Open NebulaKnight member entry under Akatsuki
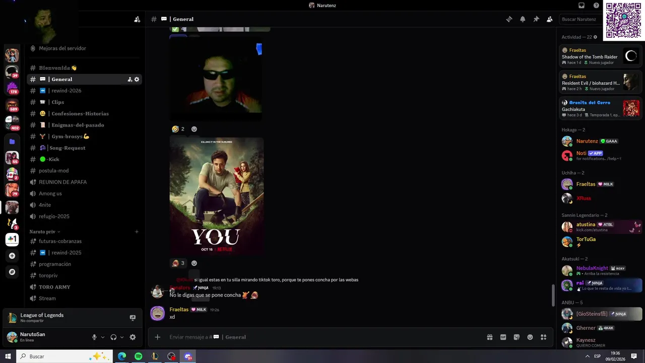Viewport: 645px width, 363px height. 600,271
